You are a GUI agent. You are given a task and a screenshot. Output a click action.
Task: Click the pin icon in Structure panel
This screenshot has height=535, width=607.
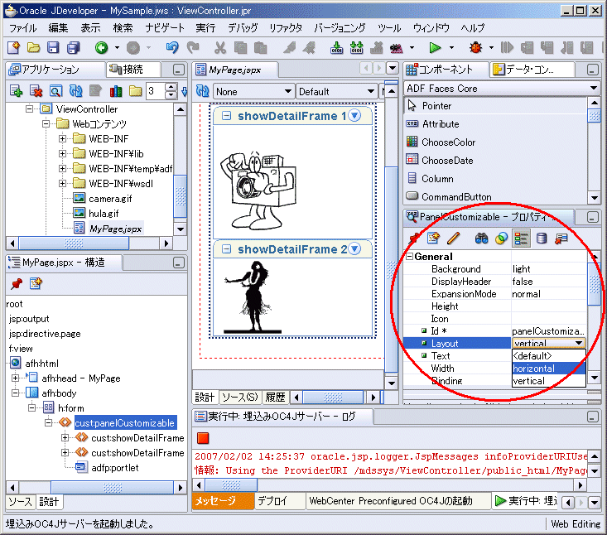pyautogui.click(x=17, y=284)
